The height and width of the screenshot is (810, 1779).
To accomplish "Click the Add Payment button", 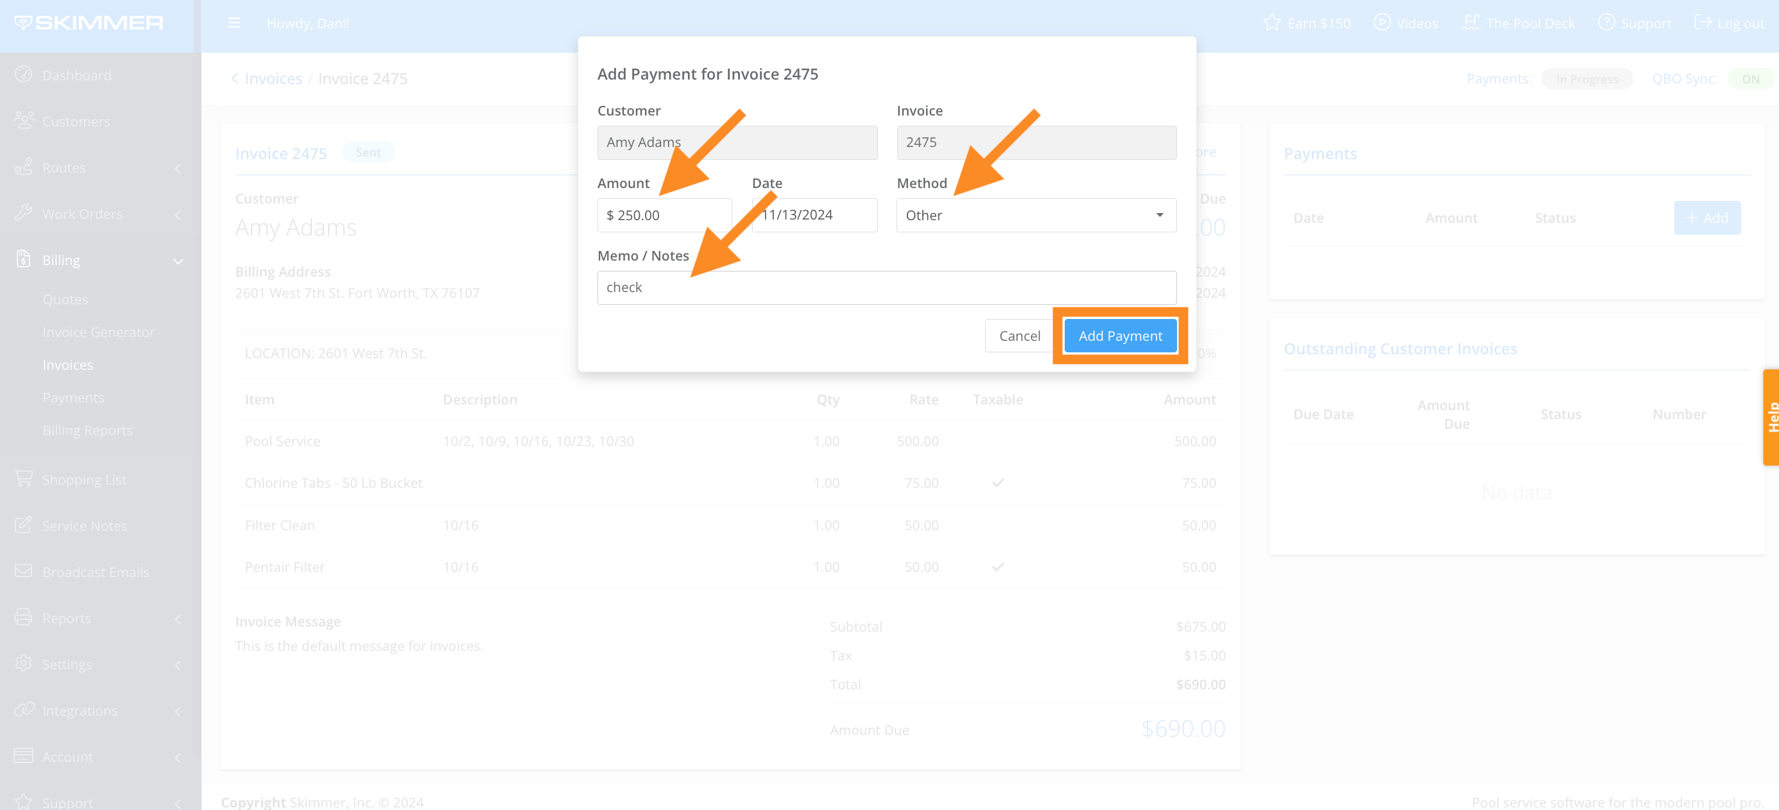I will [1120, 336].
